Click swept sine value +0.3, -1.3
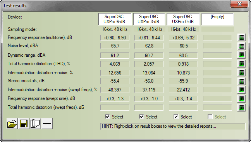 pos(115,99)
